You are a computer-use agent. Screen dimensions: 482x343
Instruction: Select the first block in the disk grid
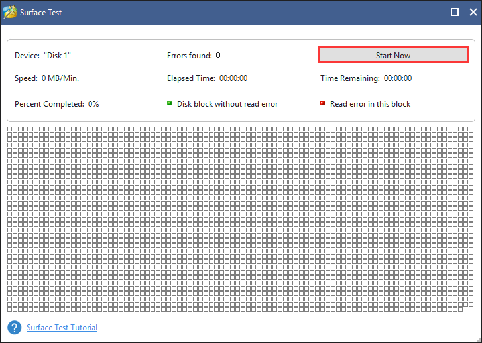coord(9,129)
